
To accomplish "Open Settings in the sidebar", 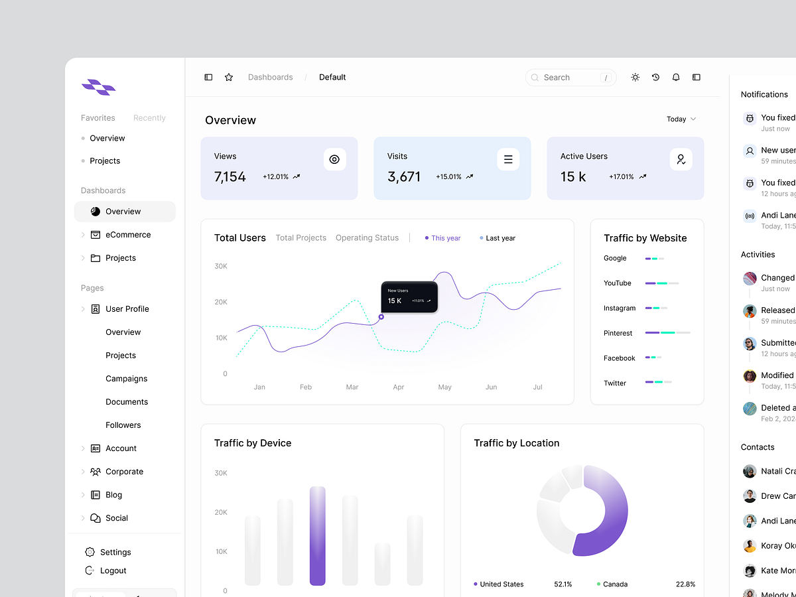I will 115,552.
